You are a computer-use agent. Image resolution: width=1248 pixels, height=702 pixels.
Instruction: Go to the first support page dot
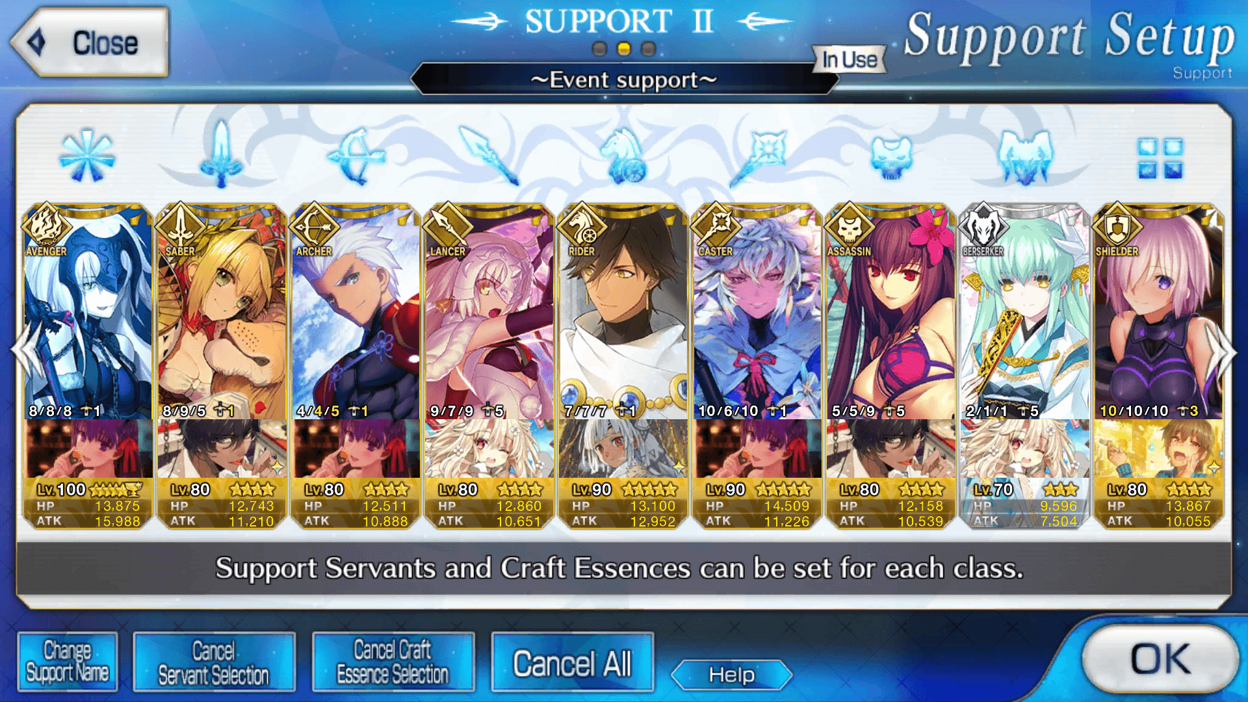tap(600, 49)
